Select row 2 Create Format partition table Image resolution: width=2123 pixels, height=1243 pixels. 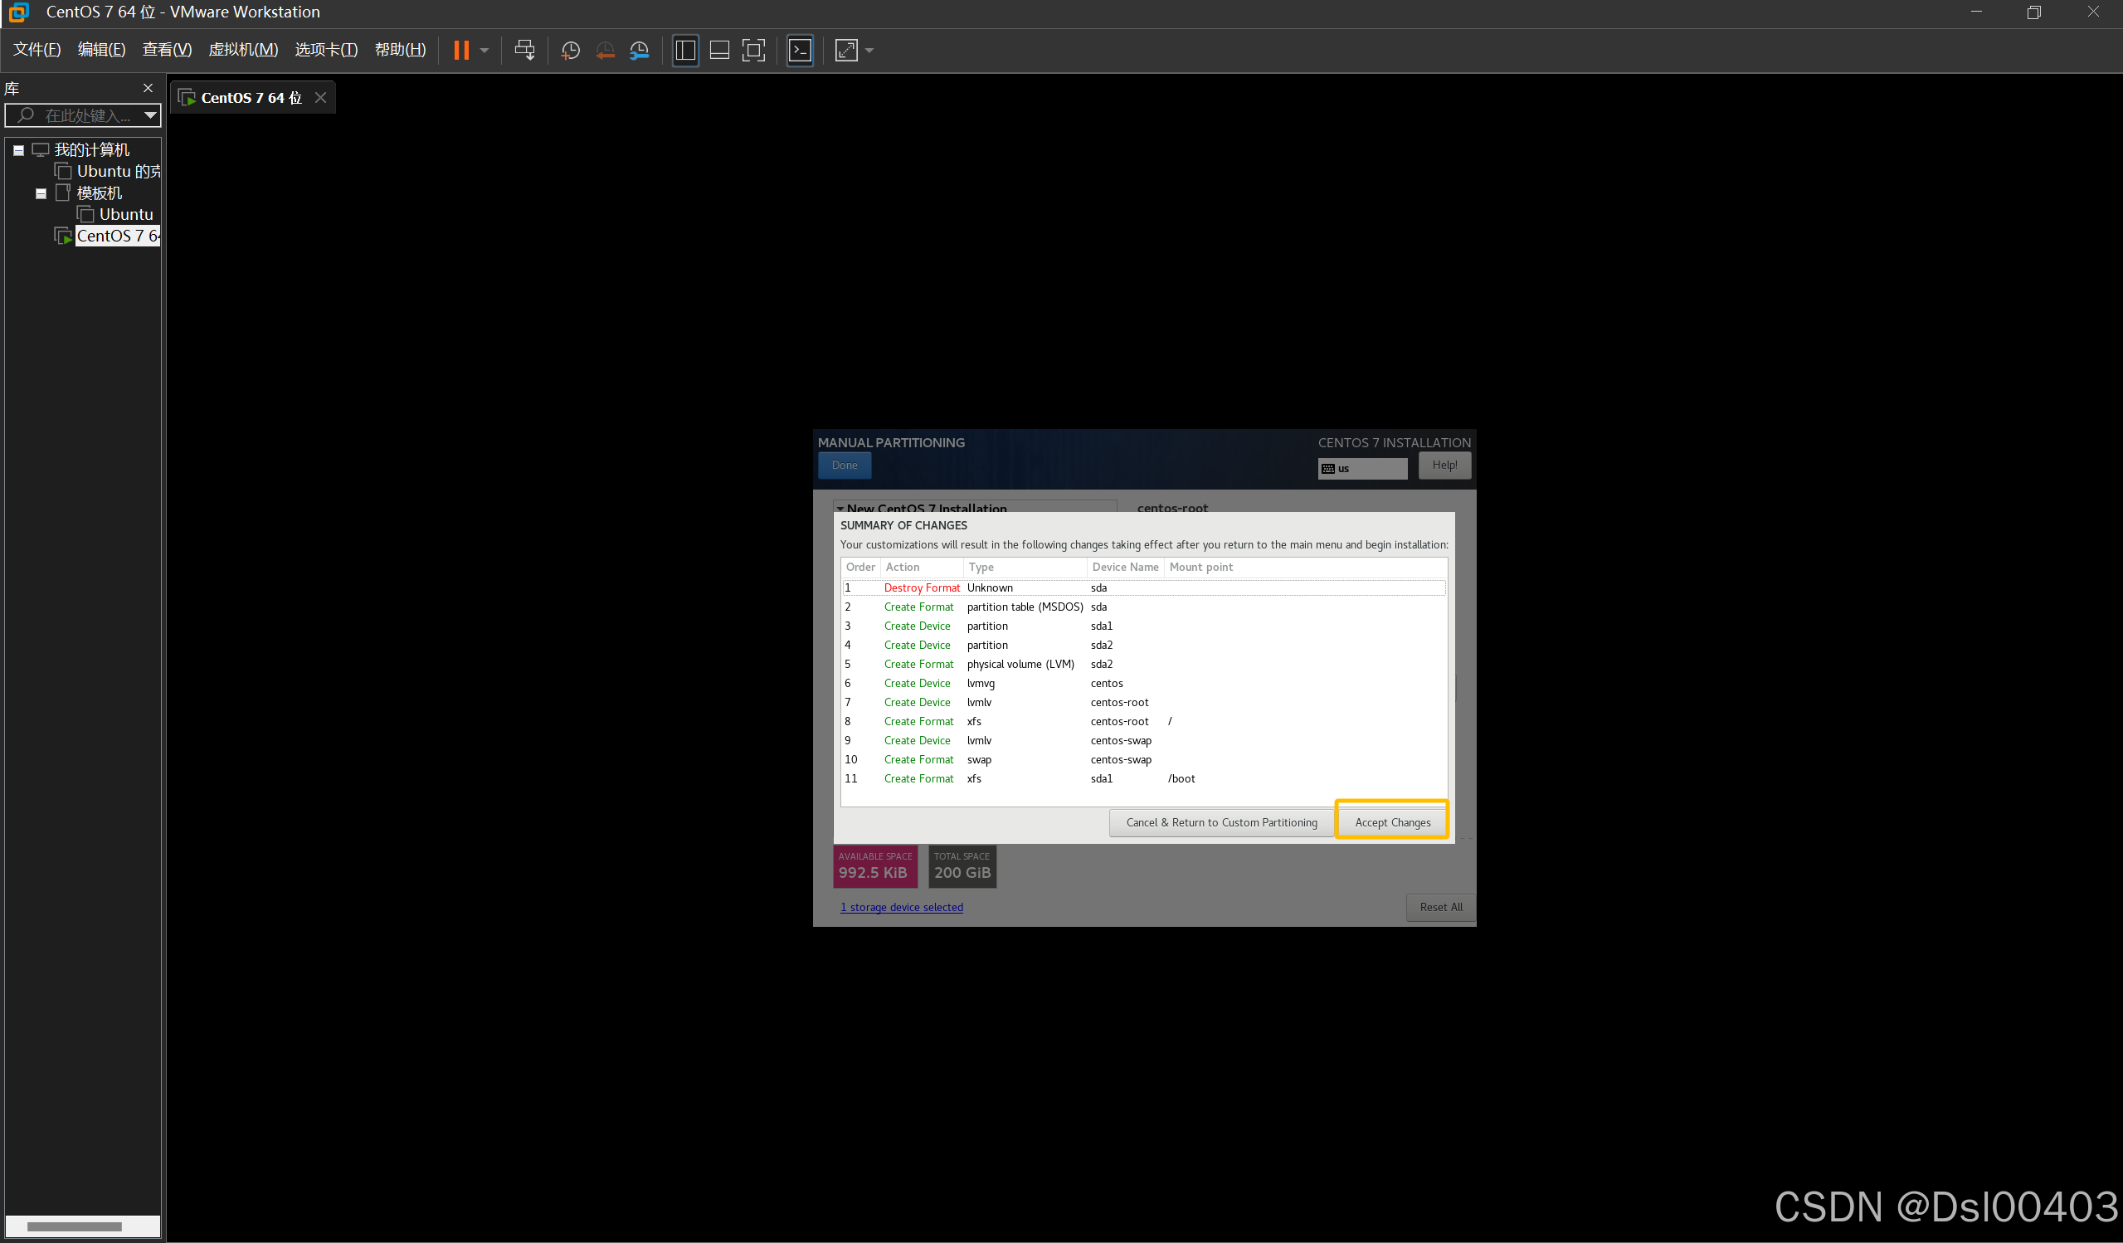[x=1144, y=607]
